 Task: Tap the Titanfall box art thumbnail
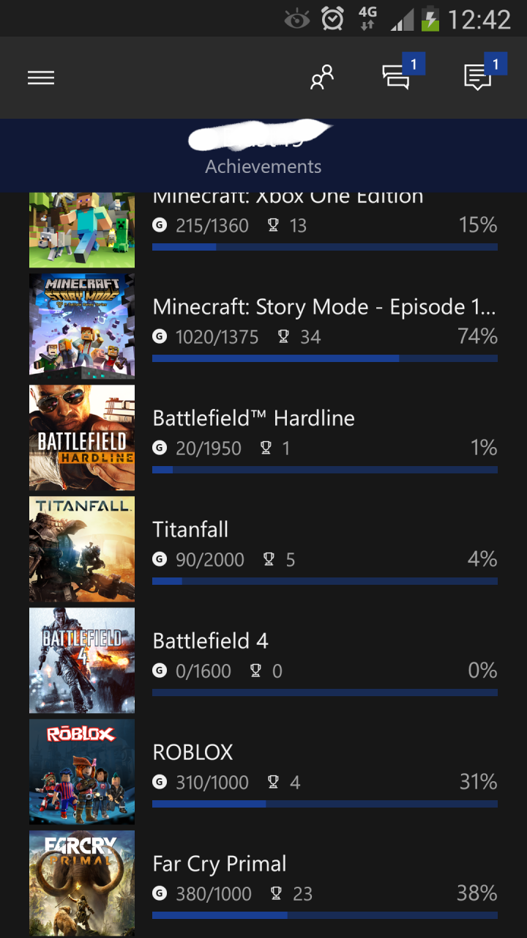[x=82, y=549]
